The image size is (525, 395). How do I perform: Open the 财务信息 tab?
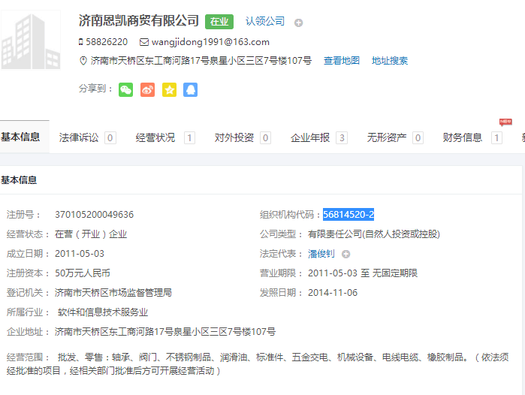(463, 137)
